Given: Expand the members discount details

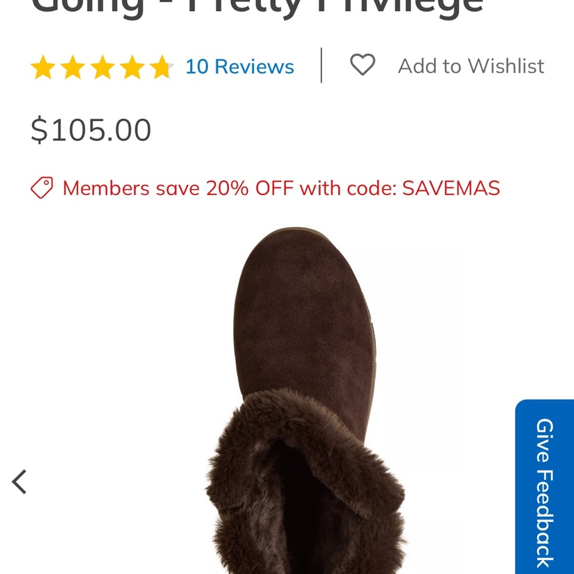Looking at the screenshot, I should [281, 188].
